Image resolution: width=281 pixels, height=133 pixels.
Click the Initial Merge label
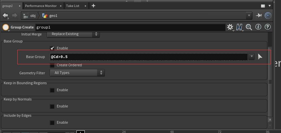(x=31, y=34)
